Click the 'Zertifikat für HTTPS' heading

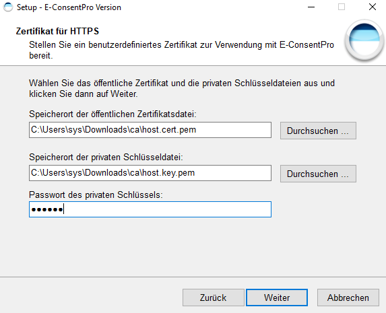(x=58, y=31)
